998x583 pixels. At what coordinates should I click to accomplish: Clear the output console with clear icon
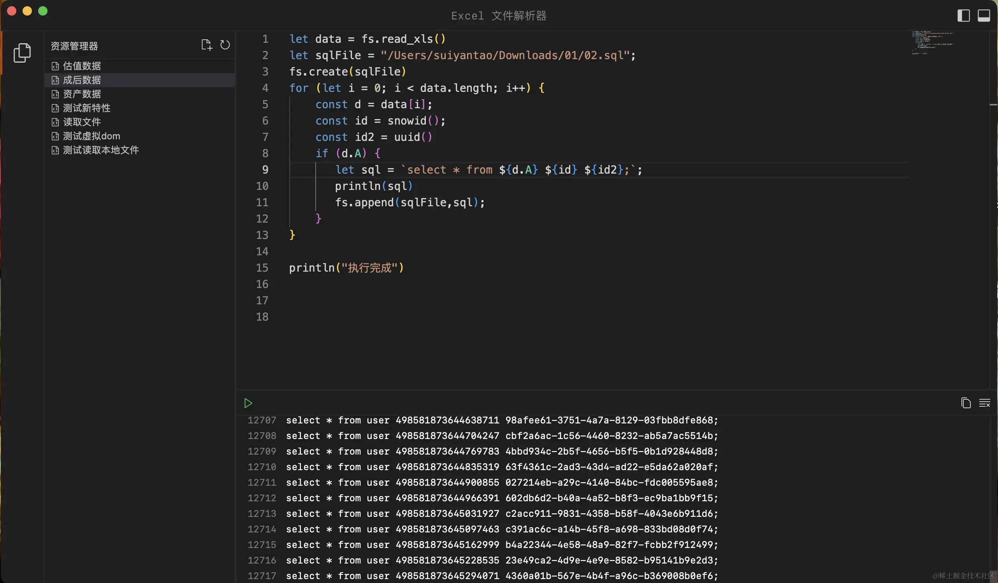coord(984,403)
